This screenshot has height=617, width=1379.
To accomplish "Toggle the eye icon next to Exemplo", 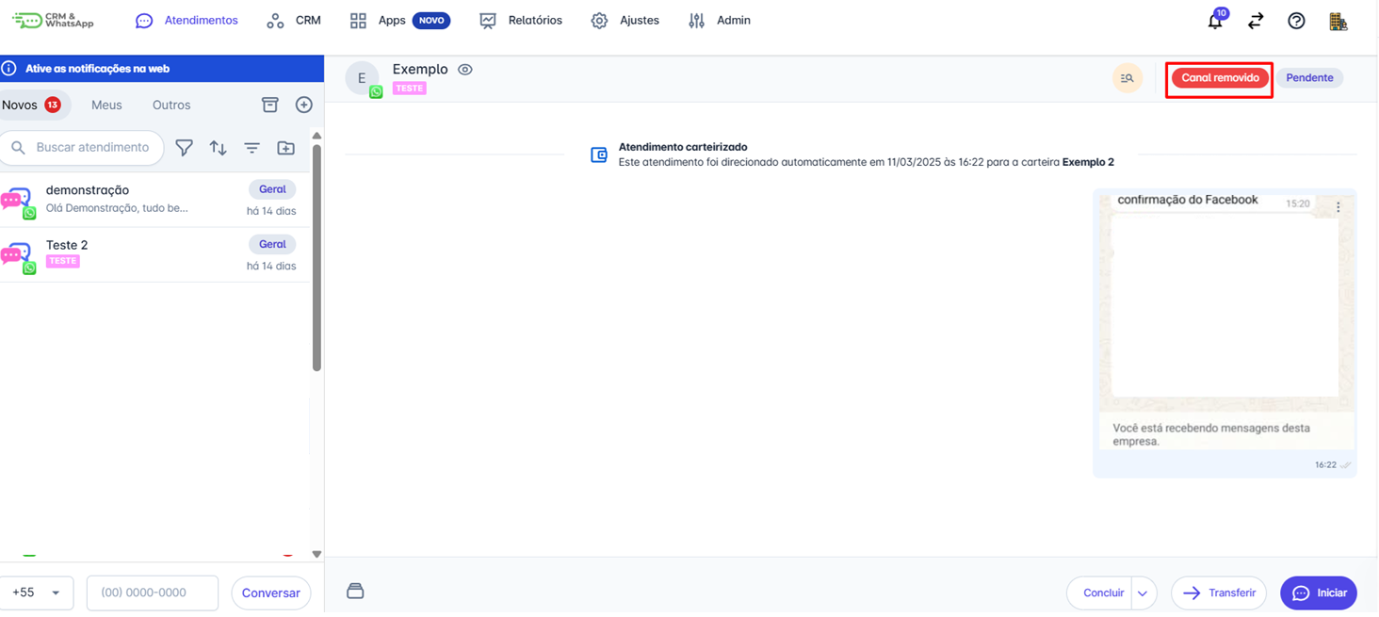I will 464,70.
